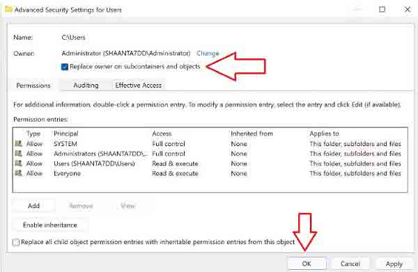The image size is (418, 272).
Task: Click the Principal column header
Action: pos(66,134)
